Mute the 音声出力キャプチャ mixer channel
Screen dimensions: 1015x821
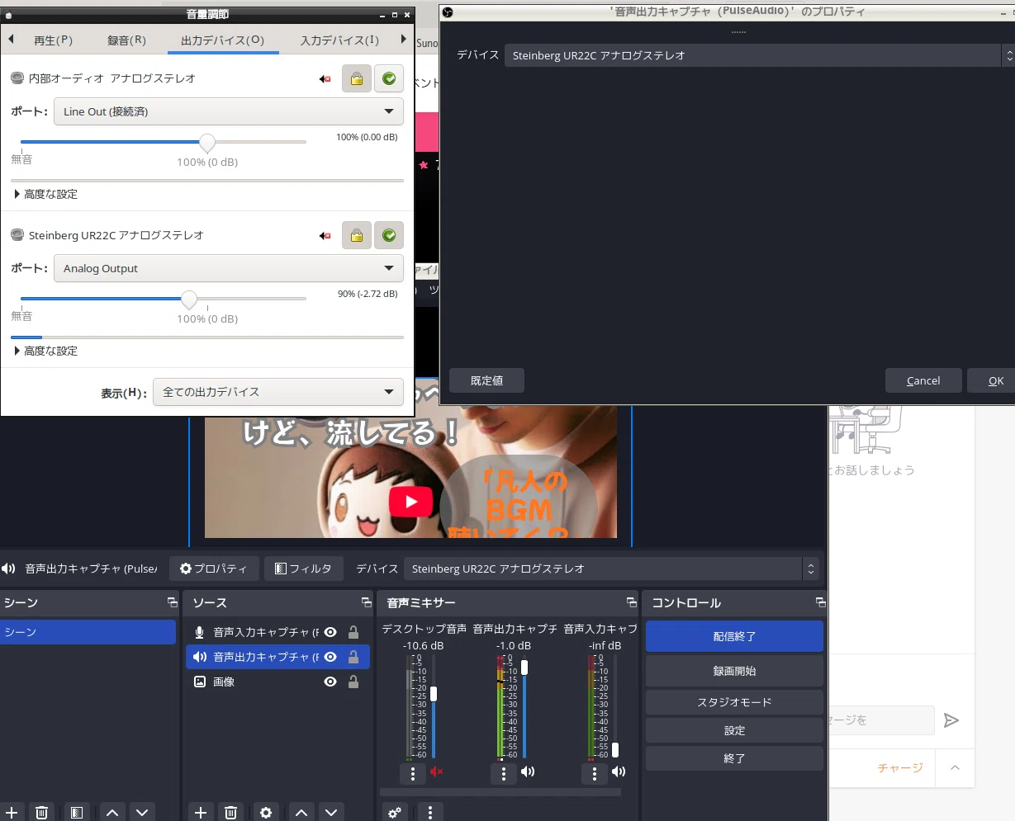(528, 772)
